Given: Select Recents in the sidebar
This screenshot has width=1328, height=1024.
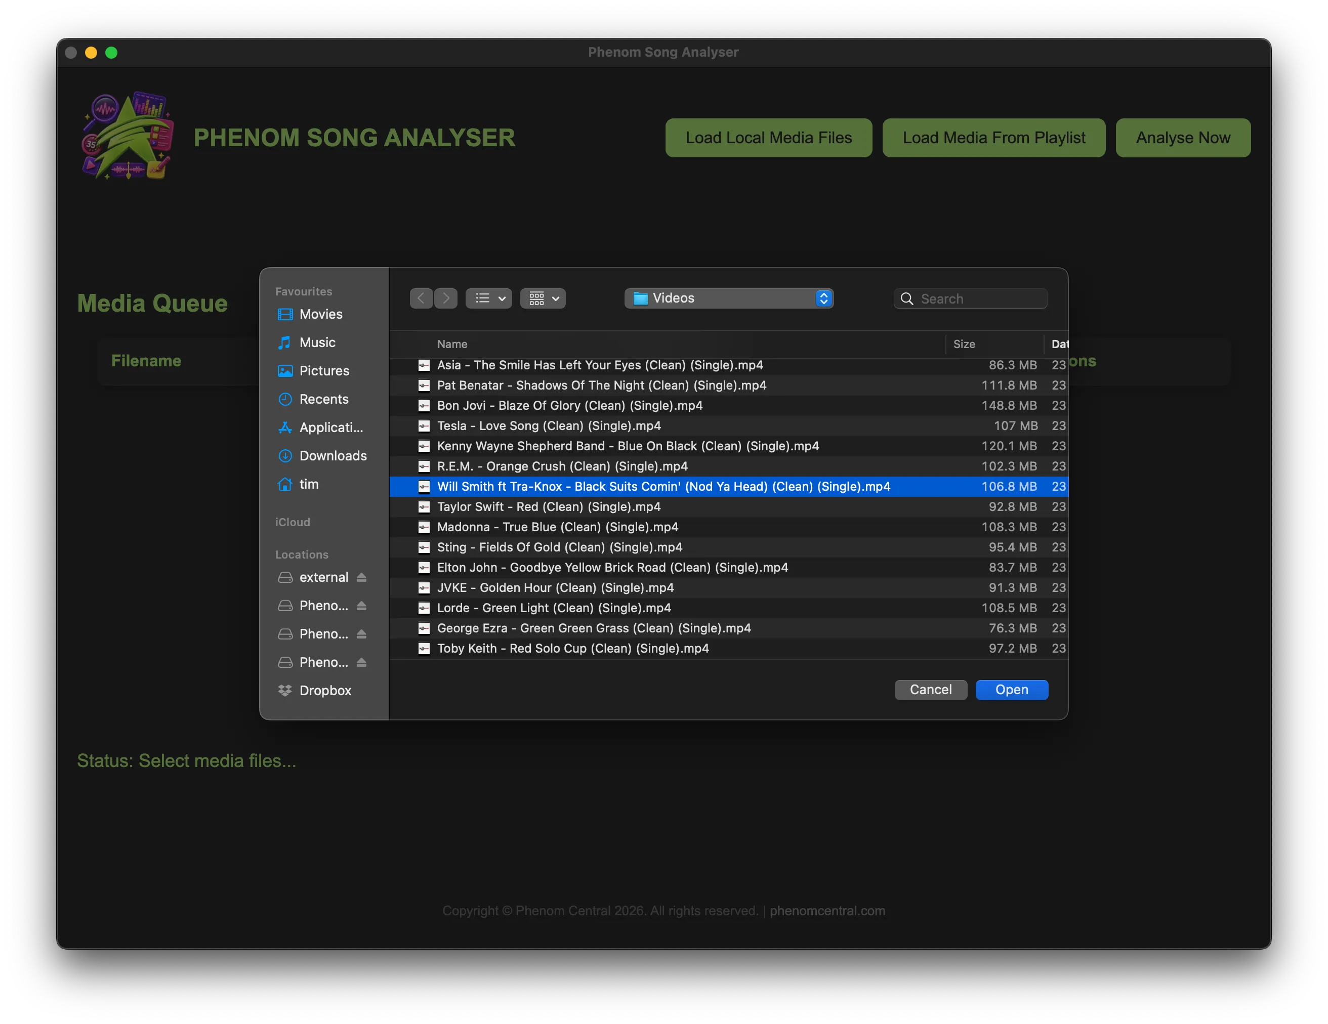Looking at the screenshot, I should 323,399.
